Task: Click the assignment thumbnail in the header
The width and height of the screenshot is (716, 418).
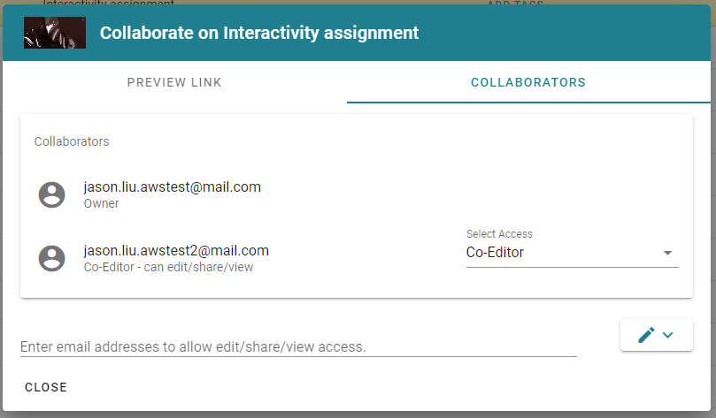Action: [55, 33]
